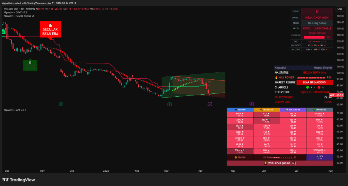Click the SLV cell with the snowflake icon
Viewport: 348px width, 186px height.
point(266,120)
